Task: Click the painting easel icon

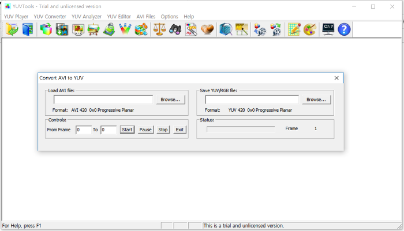Action: [93, 29]
